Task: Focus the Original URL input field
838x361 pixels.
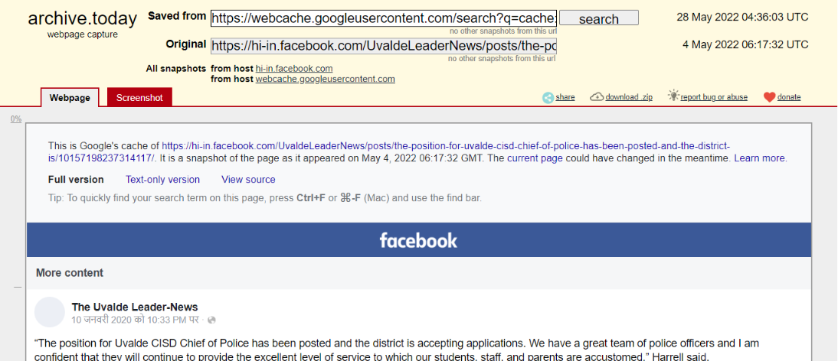Action: tap(384, 46)
